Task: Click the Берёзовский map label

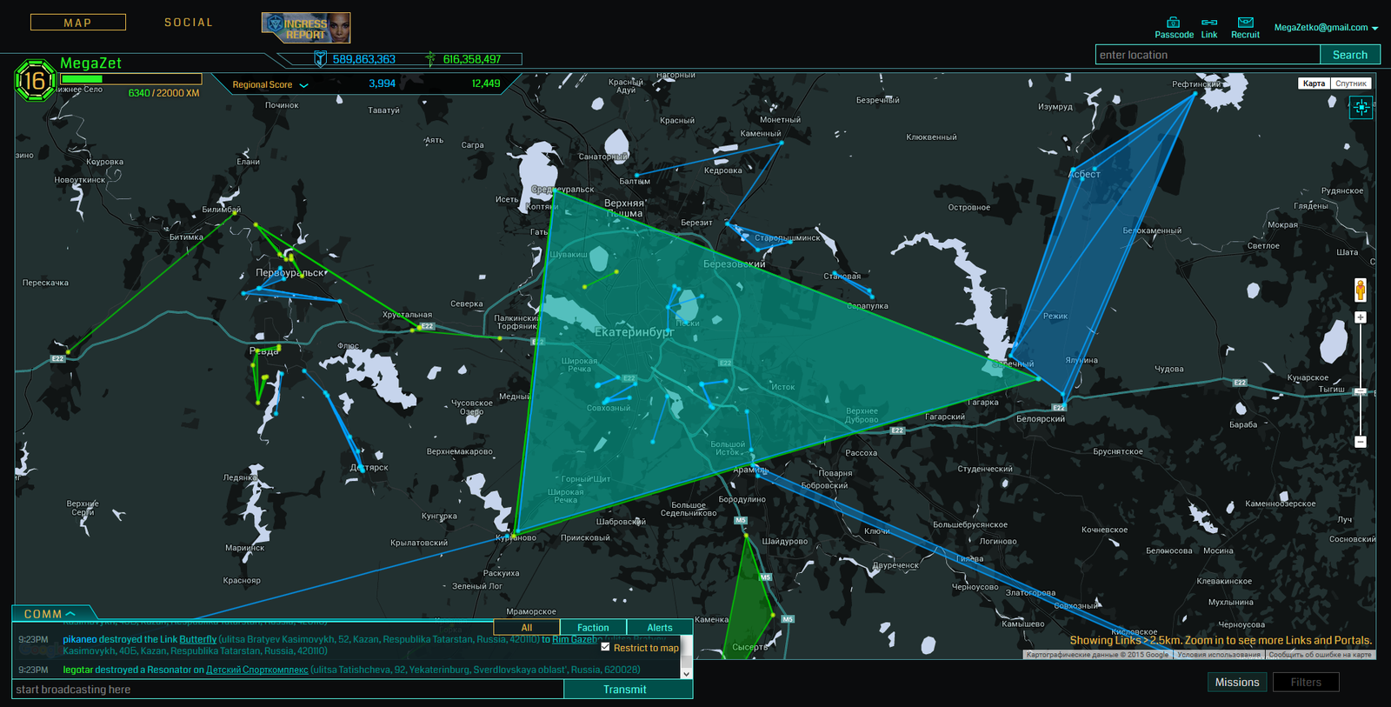Action: 734,263
